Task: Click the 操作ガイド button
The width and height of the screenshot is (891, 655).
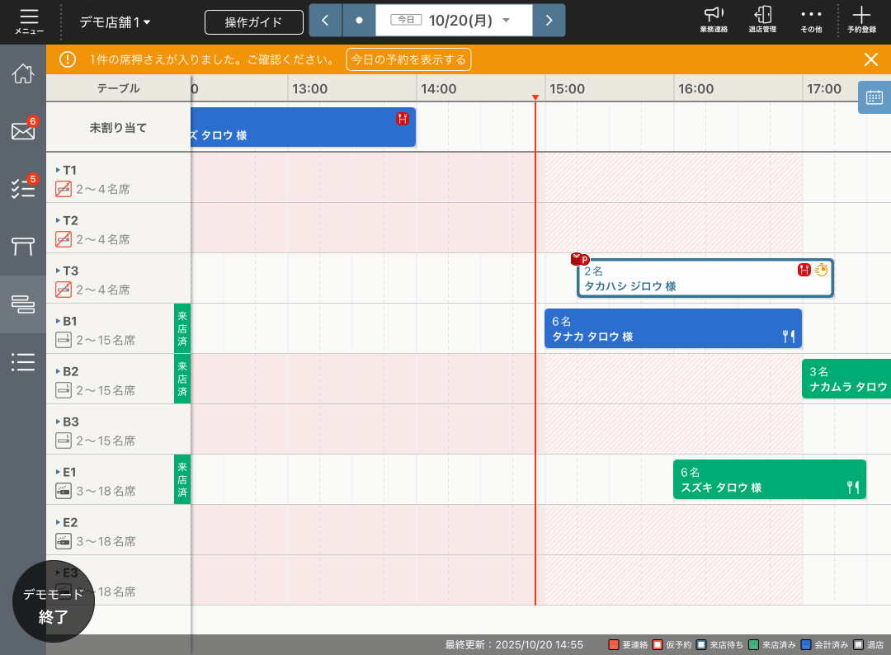Action: tap(254, 22)
